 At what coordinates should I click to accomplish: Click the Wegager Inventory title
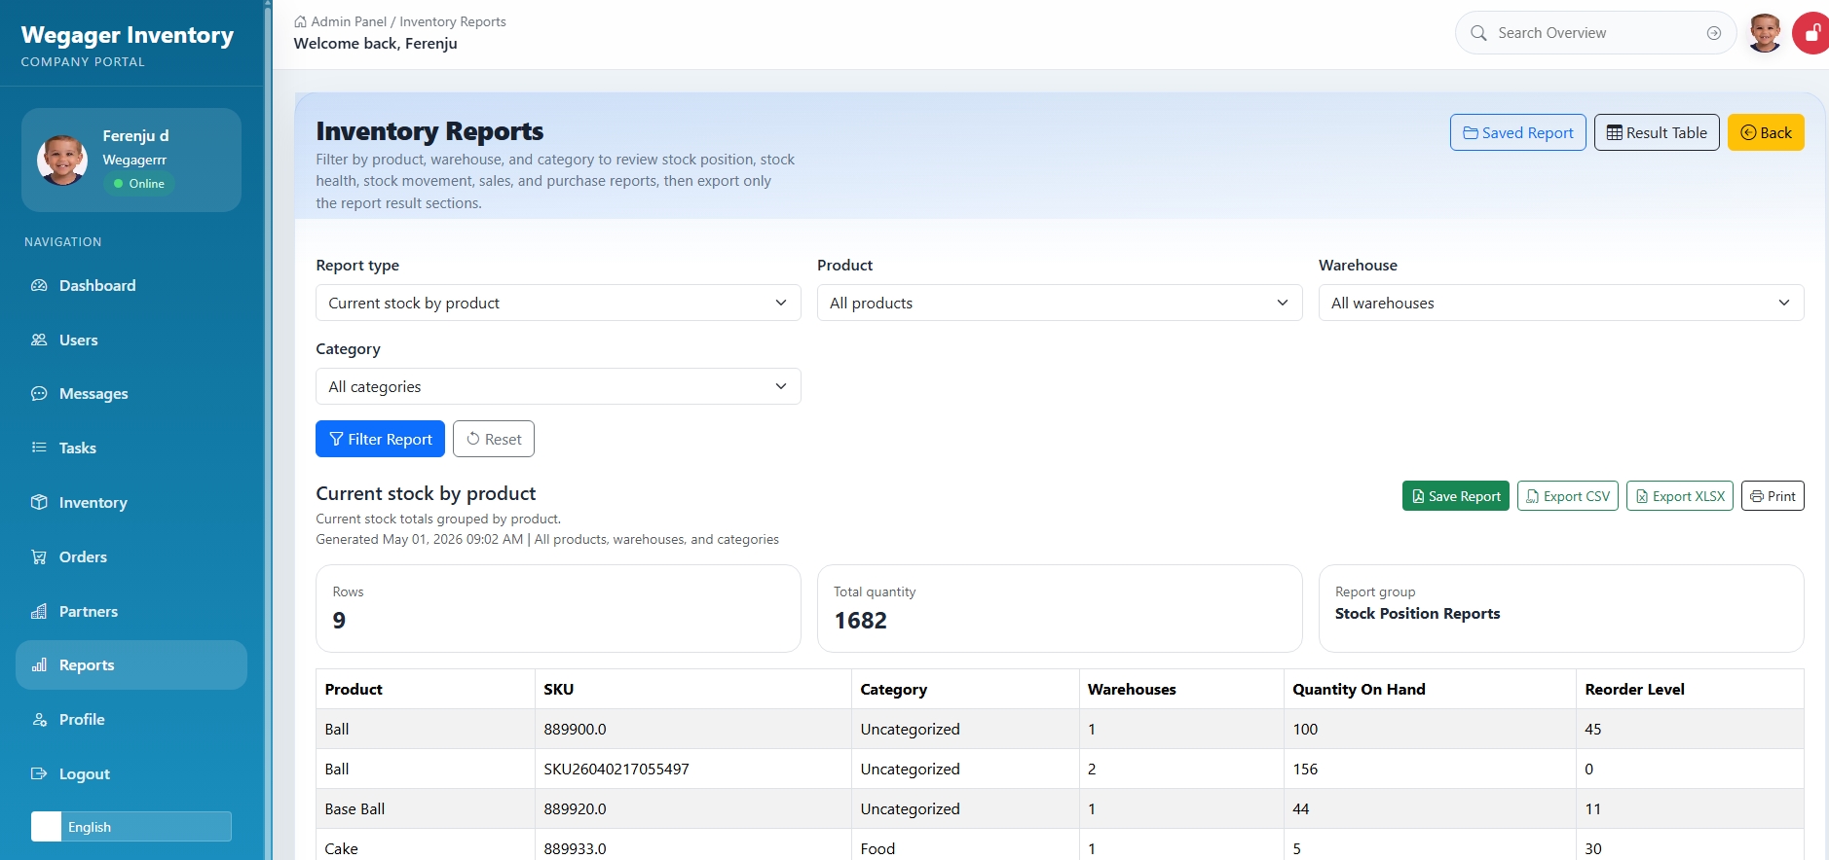[x=127, y=35]
